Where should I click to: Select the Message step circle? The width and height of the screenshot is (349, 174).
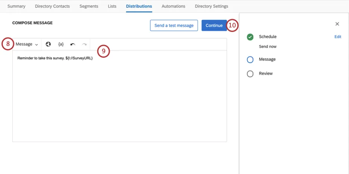[x=250, y=59]
